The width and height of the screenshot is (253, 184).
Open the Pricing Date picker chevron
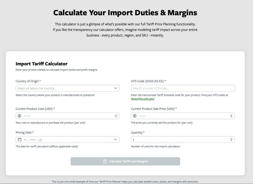coord(116,140)
